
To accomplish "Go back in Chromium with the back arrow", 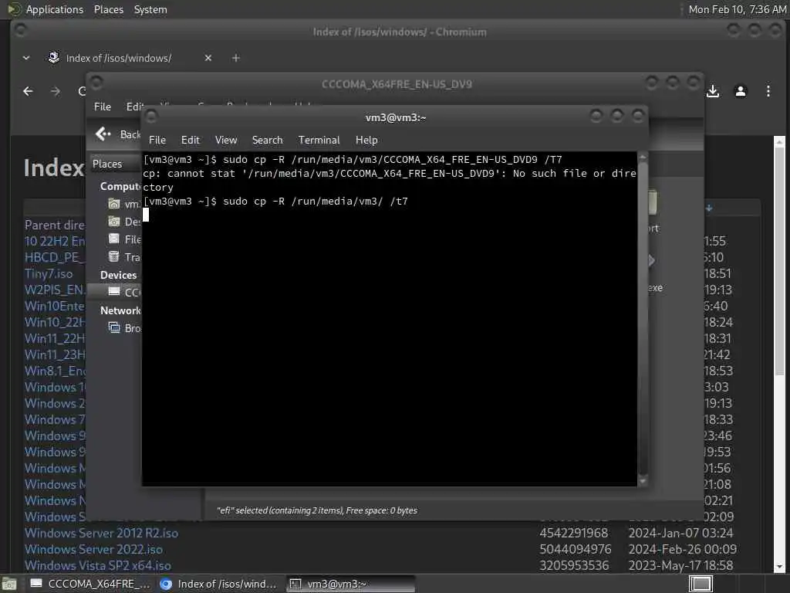I will (29, 91).
